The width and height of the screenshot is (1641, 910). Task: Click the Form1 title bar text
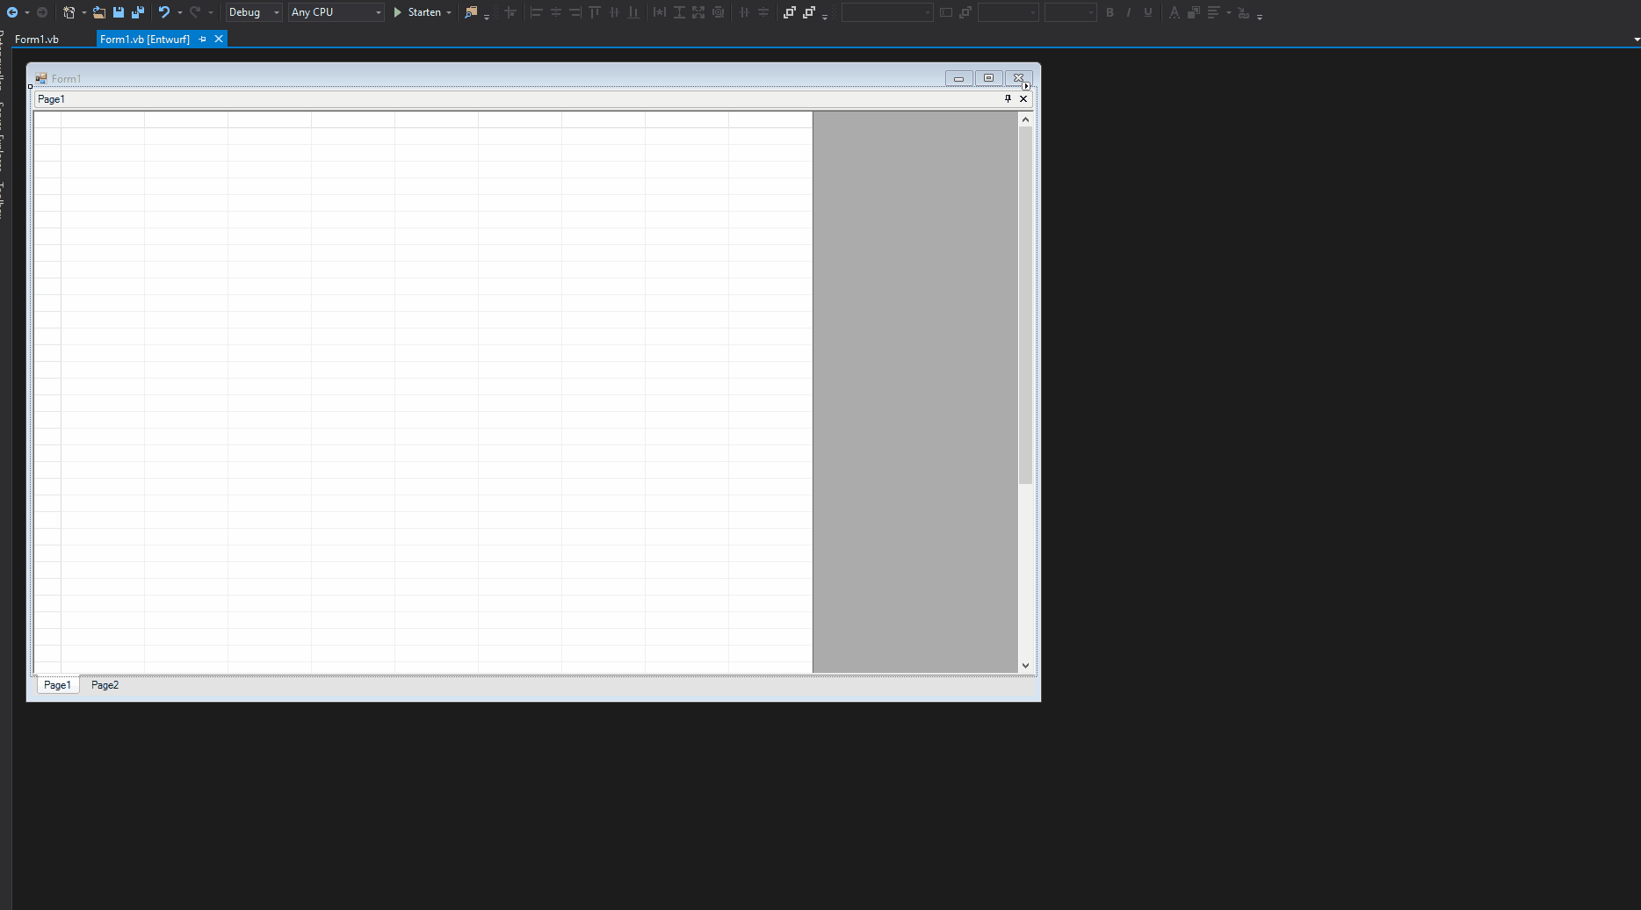point(66,78)
